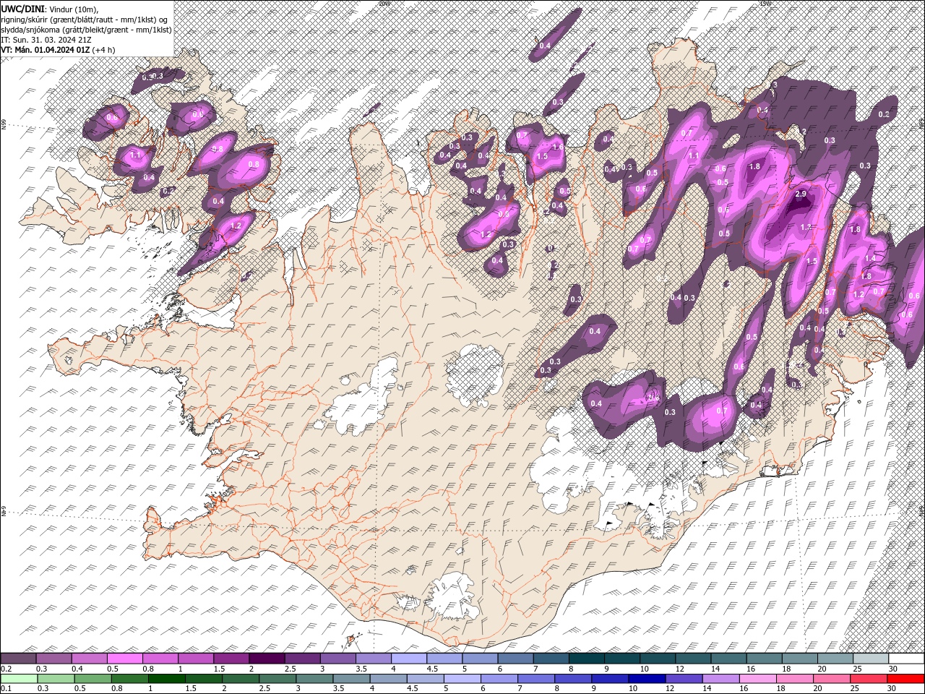Click the "20W" longitude label

(x=383, y=3)
